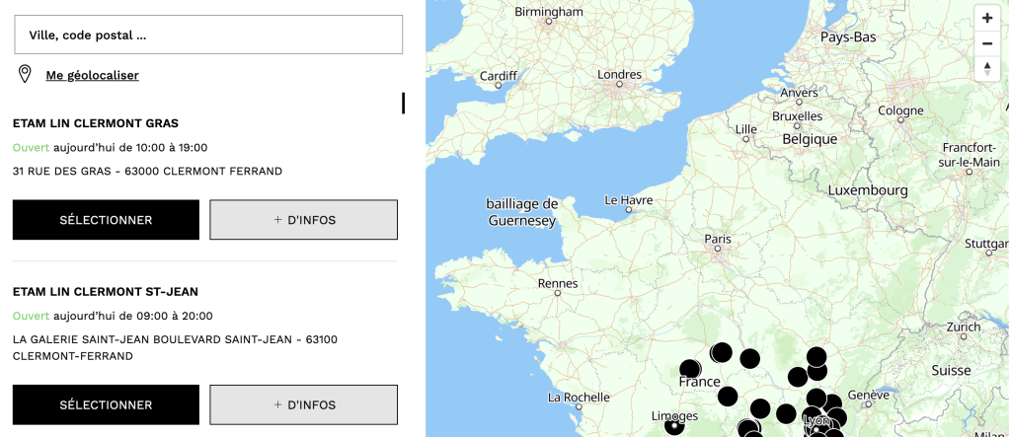1011x437 pixels.
Task: Click the Londres label on the map
Action: click(619, 74)
